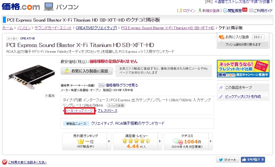Open ご利用ガイド user guide
This screenshot has height=167, width=275.
pyautogui.click(x=263, y=11)
